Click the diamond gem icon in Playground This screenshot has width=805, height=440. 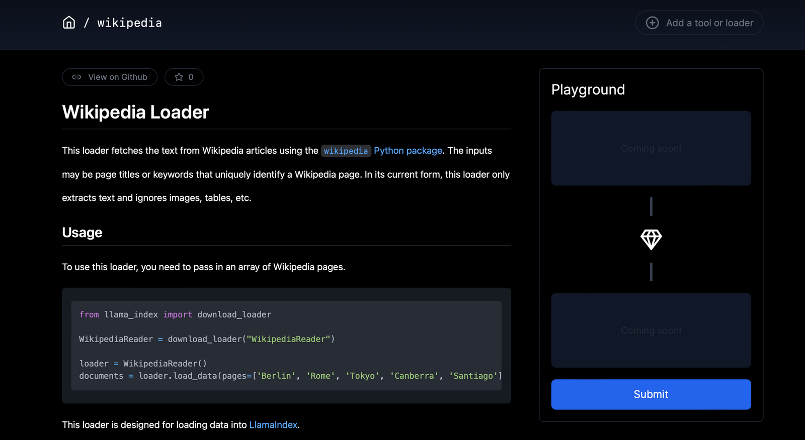(x=651, y=240)
